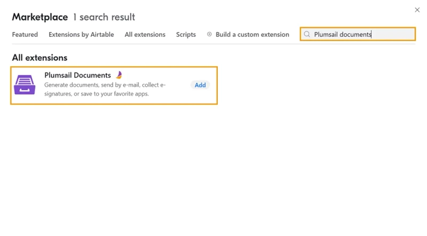Click the All extensions section heading
The width and height of the screenshot is (427, 236).
pyautogui.click(x=39, y=58)
